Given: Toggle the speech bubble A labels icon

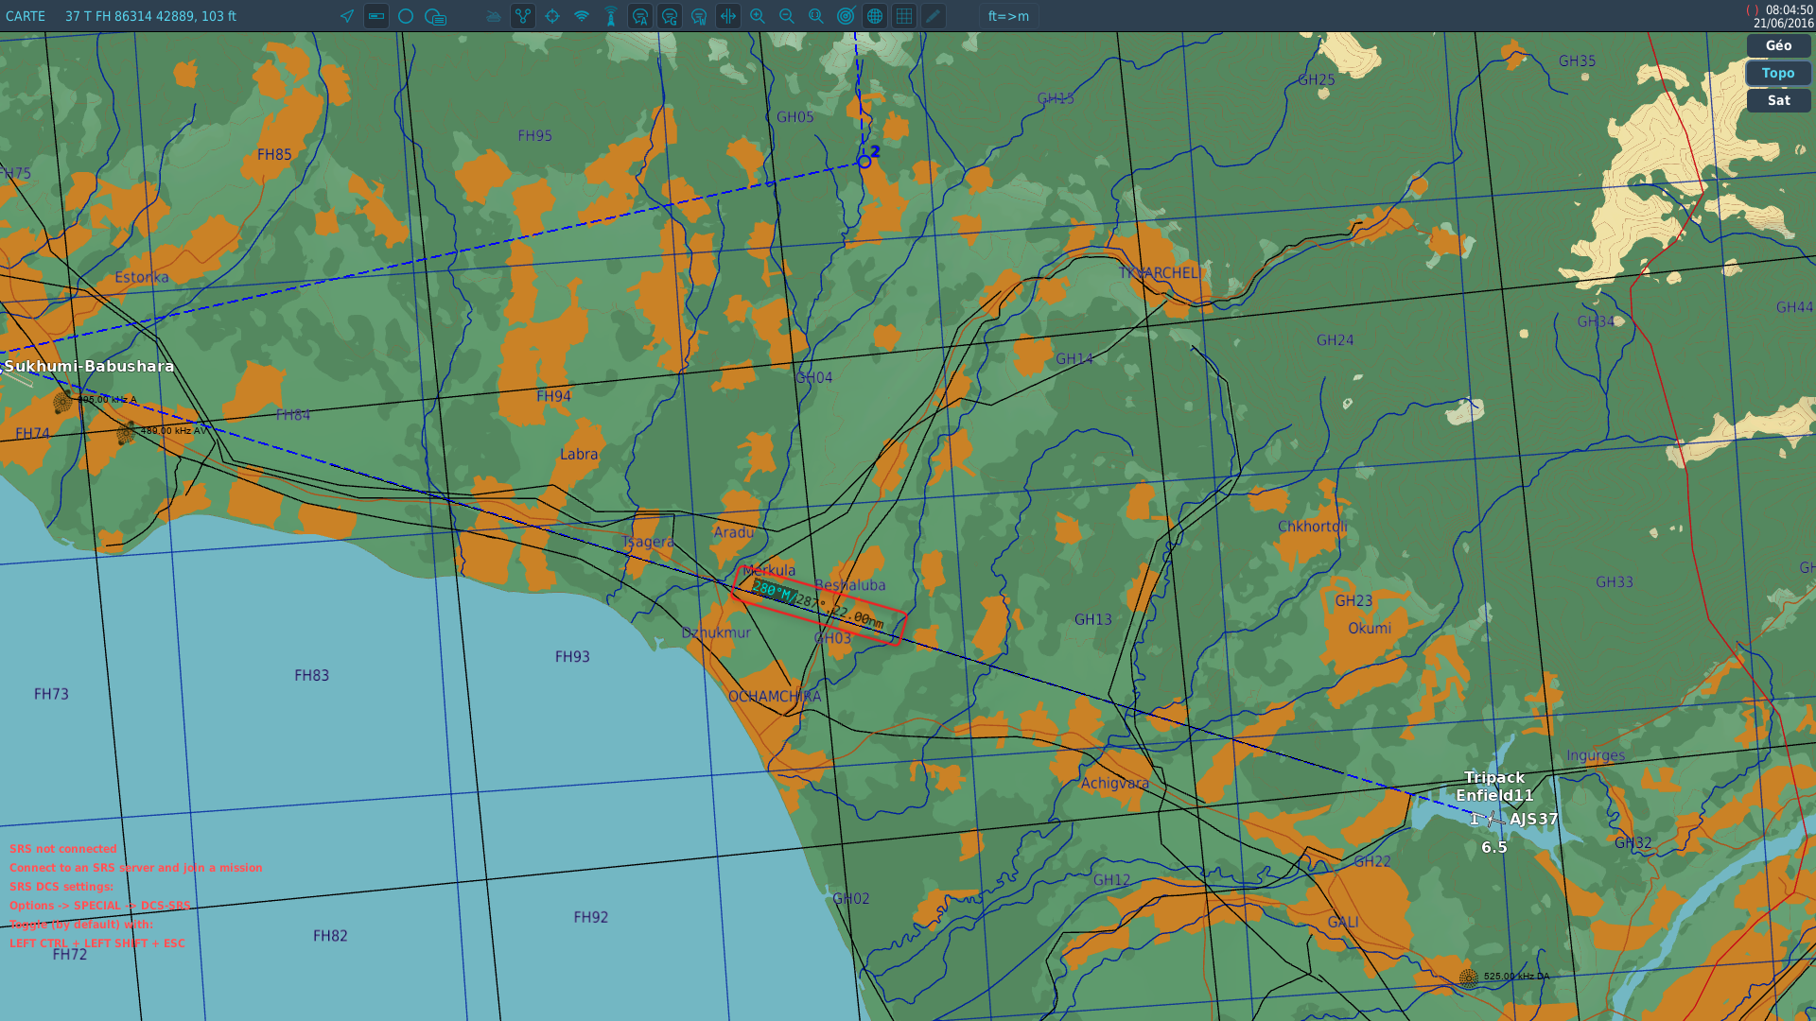Looking at the screenshot, I should (x=640, y=16).
